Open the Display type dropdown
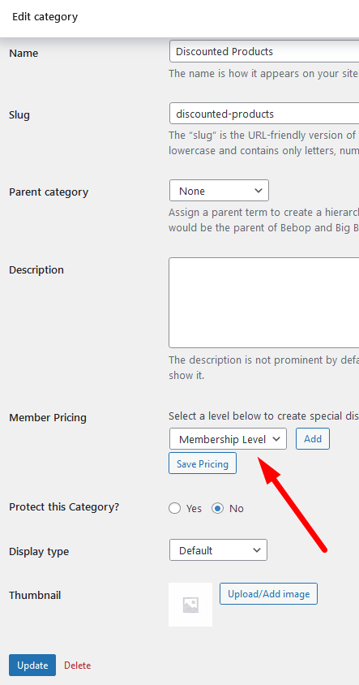 tap(218, 550)
